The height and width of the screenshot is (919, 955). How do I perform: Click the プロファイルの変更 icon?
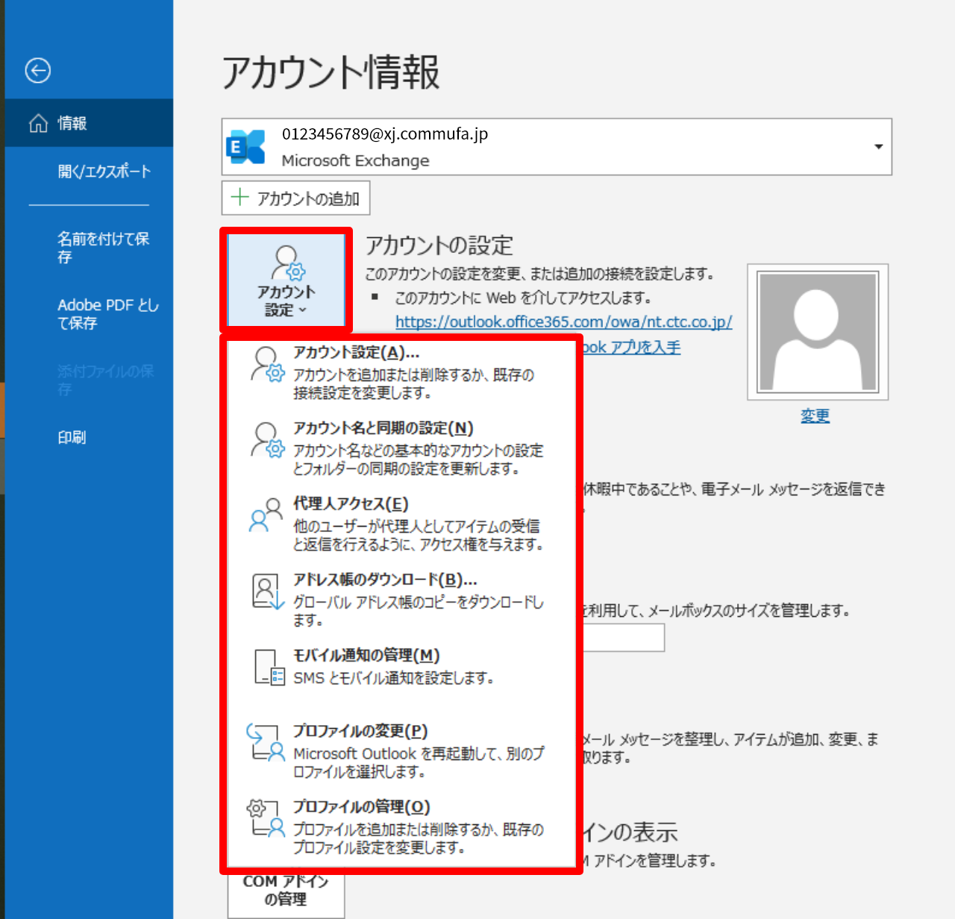click(266, 742)
